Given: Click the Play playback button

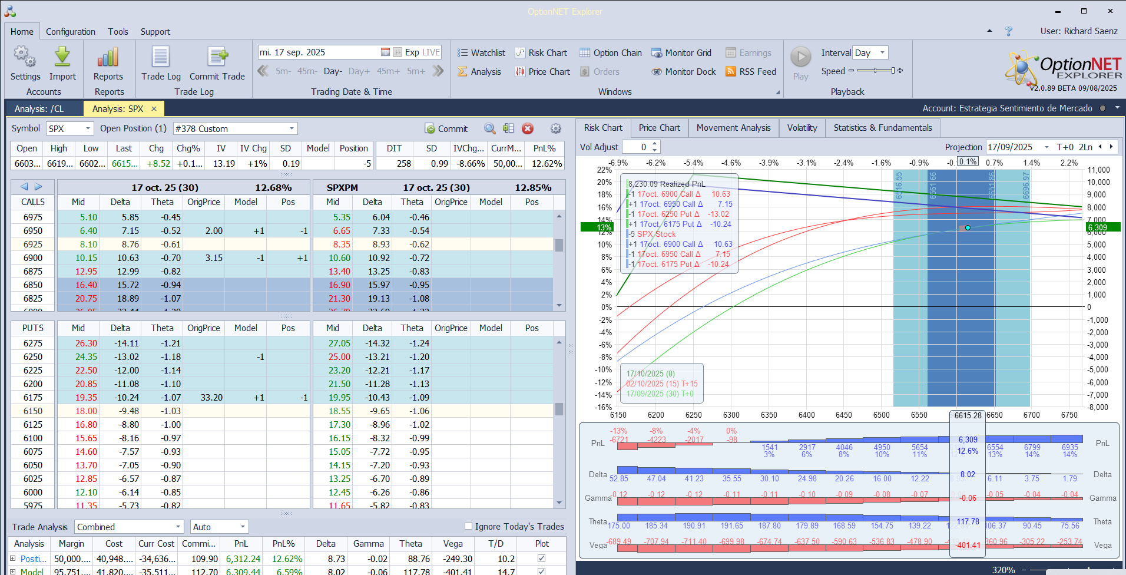Looking at the screenshot, I should pyautogui.click(x=801, y=57).
